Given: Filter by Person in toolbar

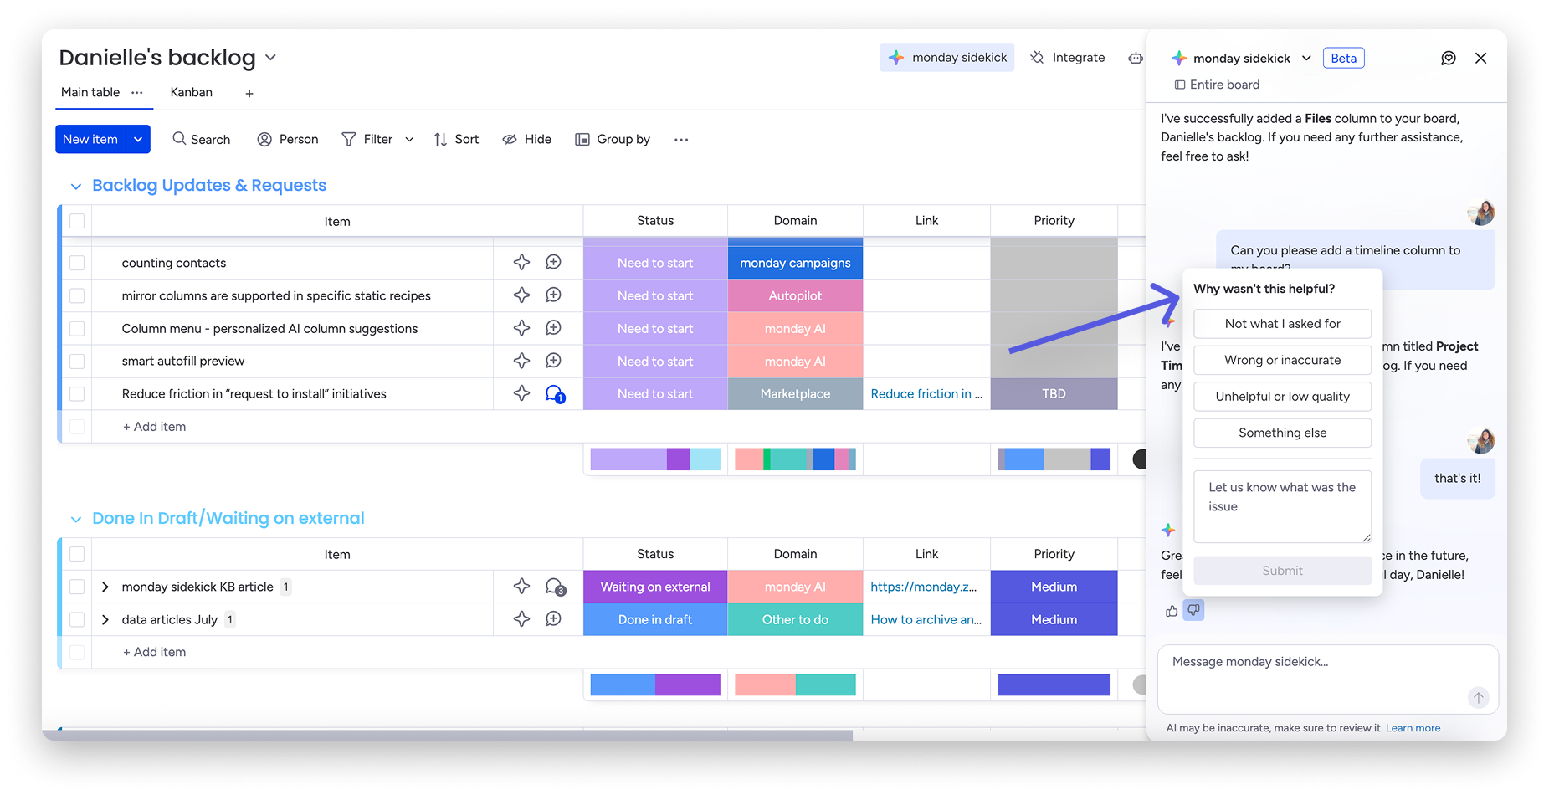Looking at the screenshot, I should (288, 139).
